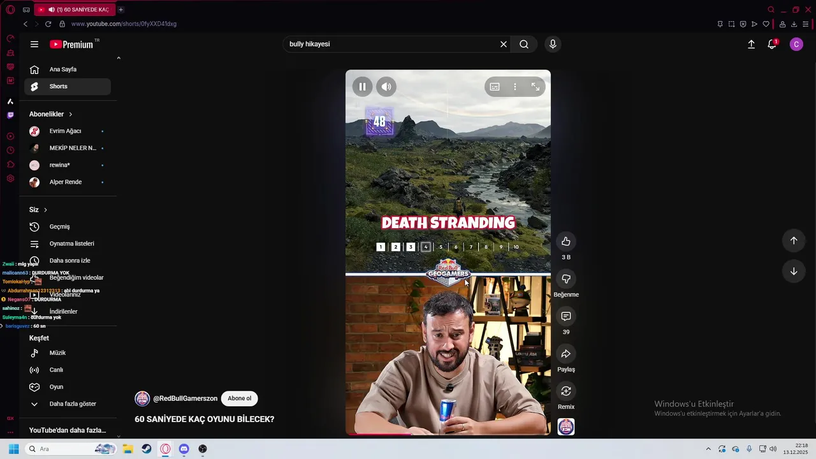
Task: Open Opera sidebar history clock
Action: (10, 150)
